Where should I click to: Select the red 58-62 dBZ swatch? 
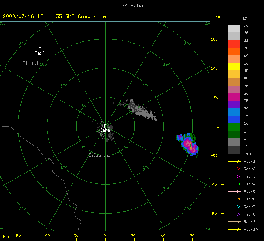point(234,44)
